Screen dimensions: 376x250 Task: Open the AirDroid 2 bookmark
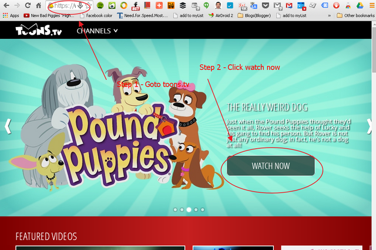(221, 16)
